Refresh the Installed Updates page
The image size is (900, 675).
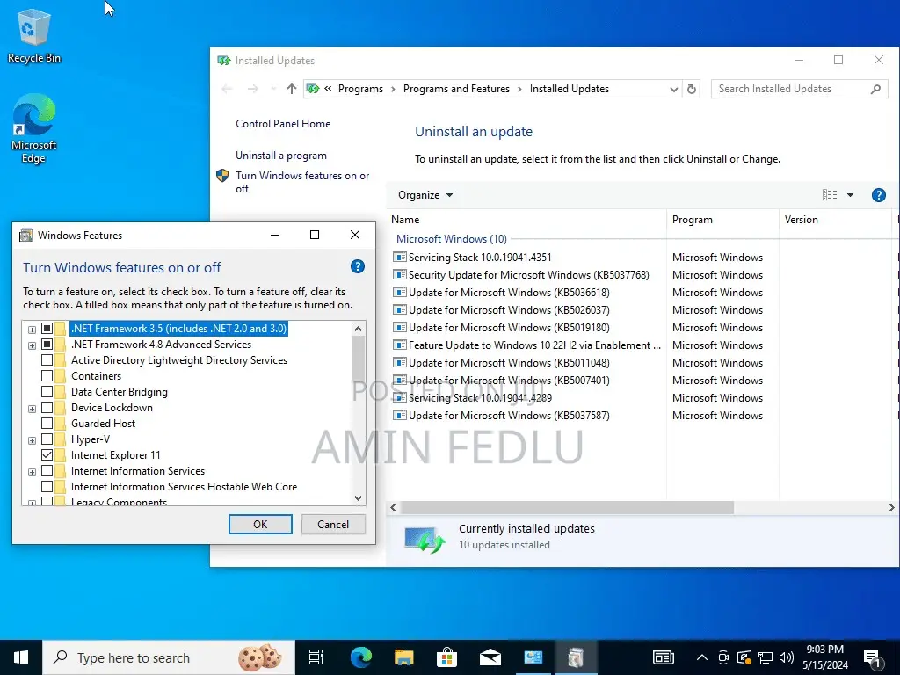click(693, 88)
